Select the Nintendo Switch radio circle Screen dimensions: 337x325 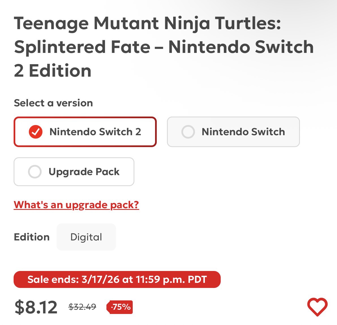click(x=188, y=132)
